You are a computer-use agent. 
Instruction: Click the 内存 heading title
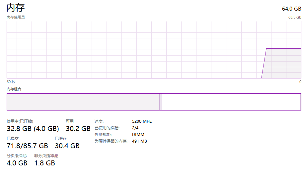click(x=16, y=8)
